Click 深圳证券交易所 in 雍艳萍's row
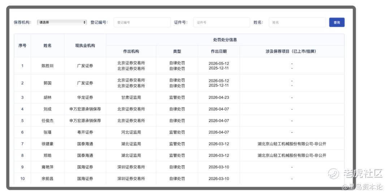The image size is (390, 196). click(x=131, y=167)
